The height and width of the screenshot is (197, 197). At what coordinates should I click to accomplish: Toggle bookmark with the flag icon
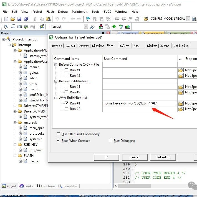(88, 19)
